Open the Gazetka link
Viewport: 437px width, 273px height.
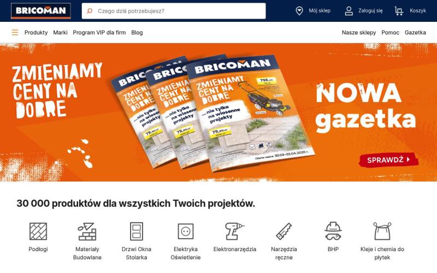(415, 33)
